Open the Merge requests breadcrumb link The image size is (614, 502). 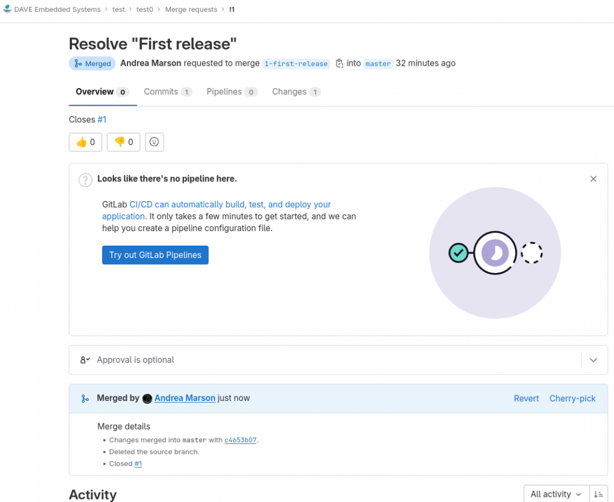(191, 9)
